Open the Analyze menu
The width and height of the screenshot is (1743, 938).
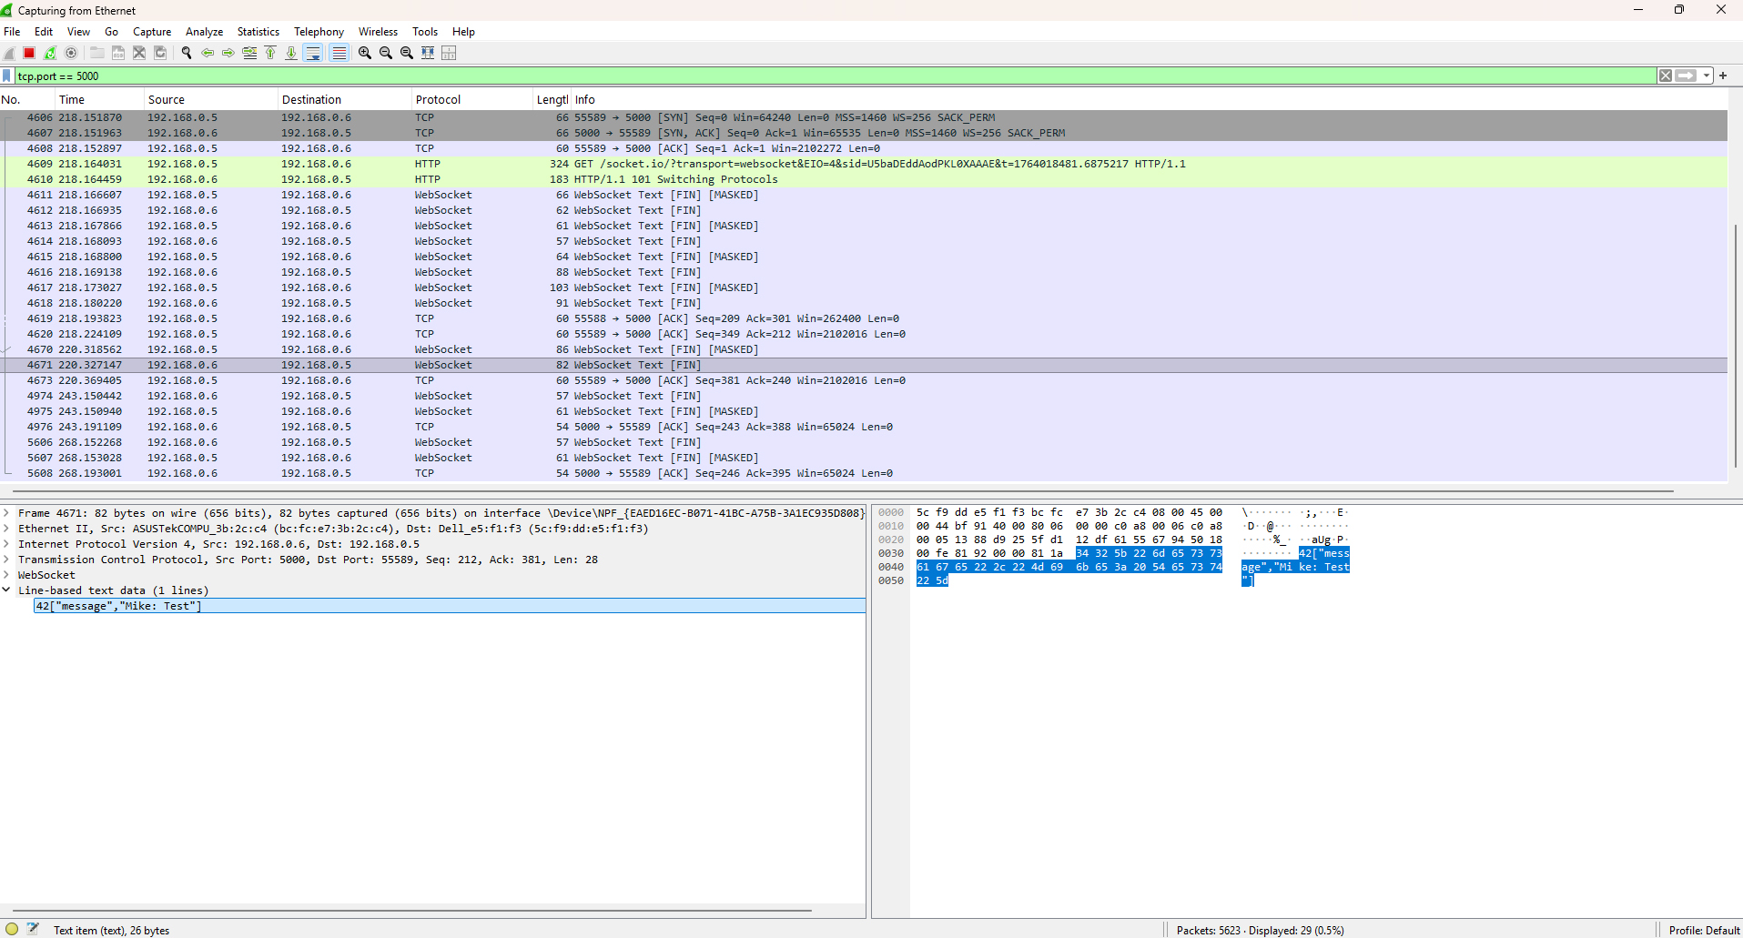[x=204, y=32]
